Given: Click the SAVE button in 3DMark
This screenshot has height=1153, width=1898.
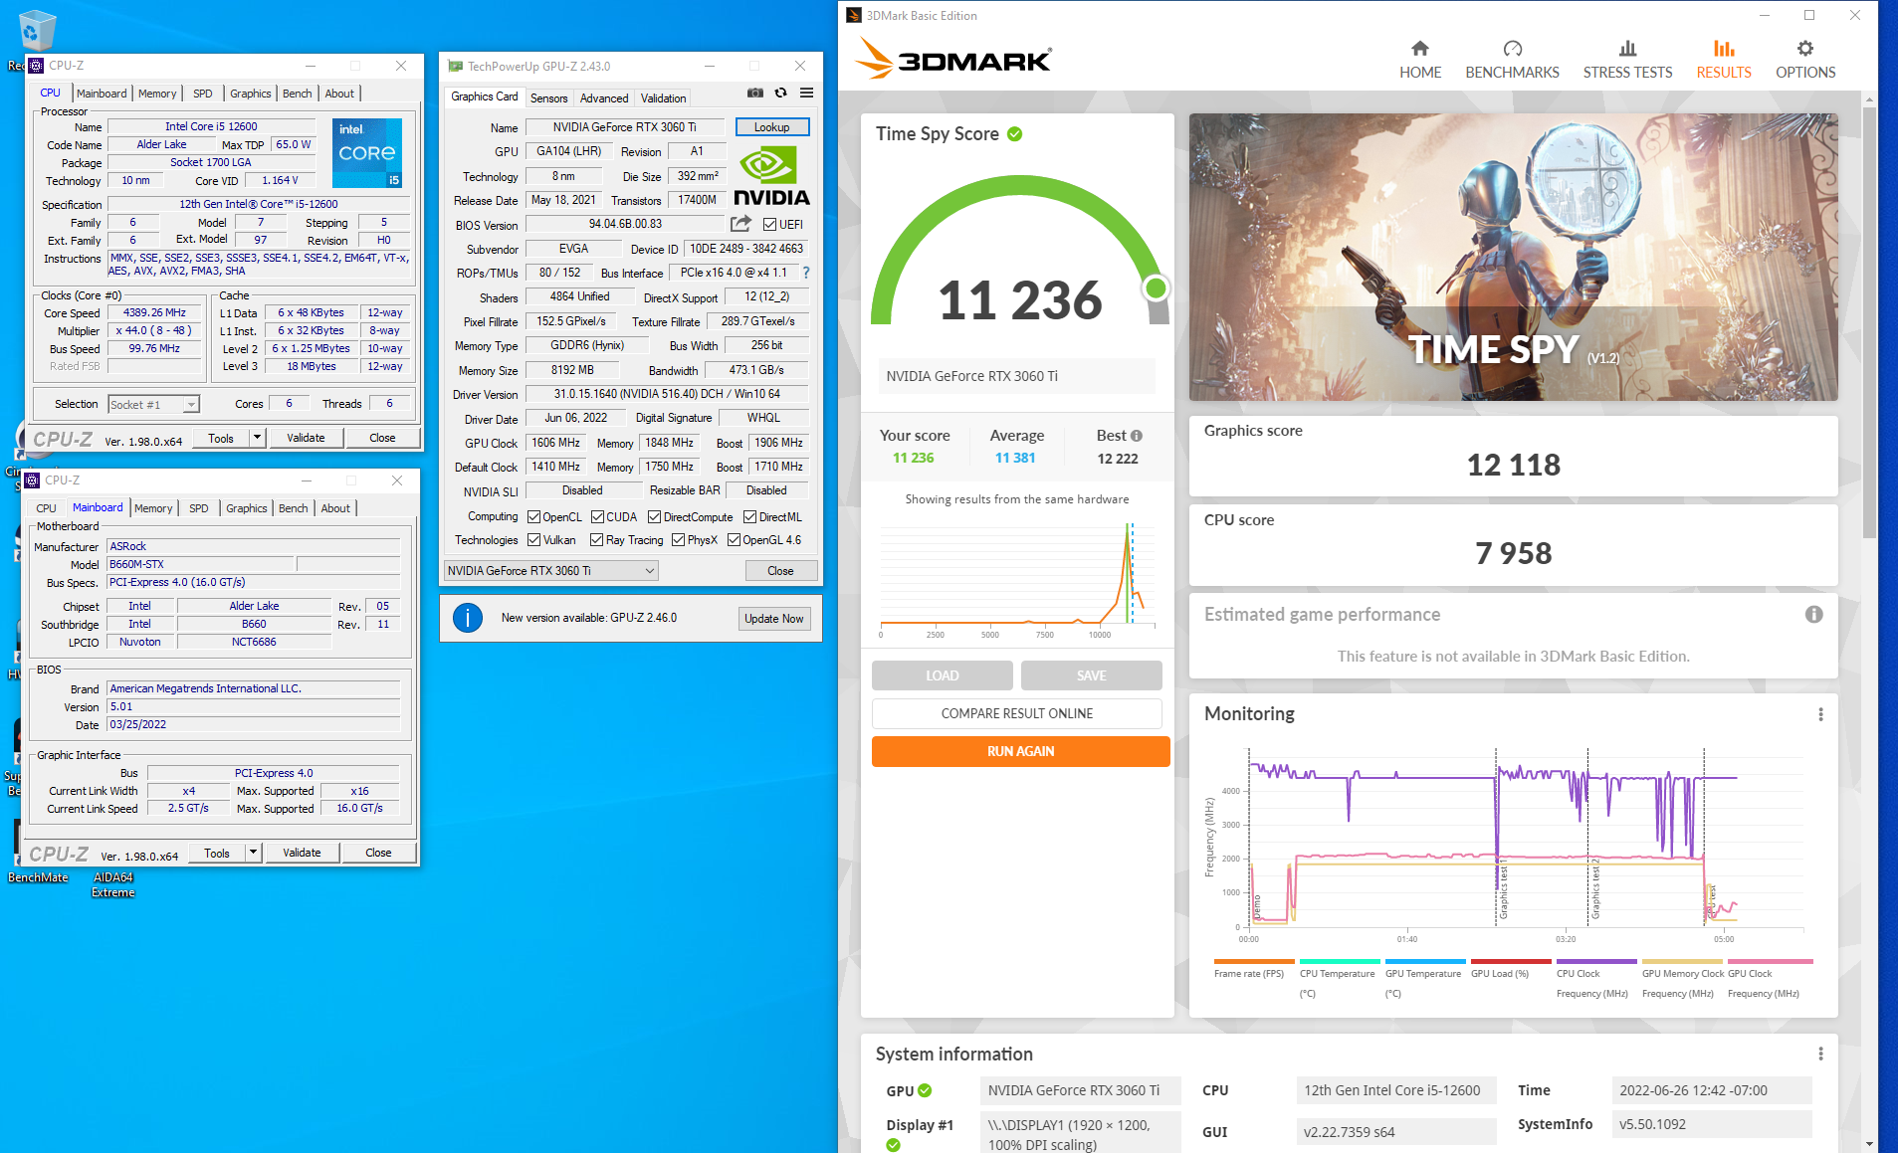Looking at the screenshot, I should pyautogui.click(x=1091, y=675).
